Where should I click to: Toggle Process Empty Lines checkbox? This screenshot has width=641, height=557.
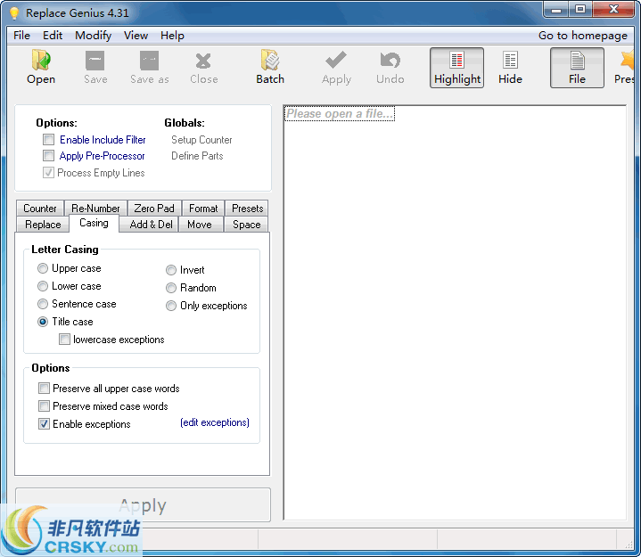click(x=49, y=173)
